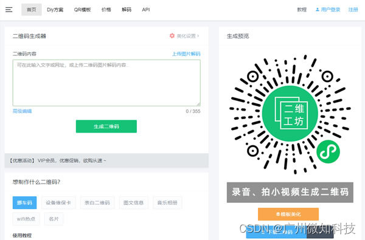Click the 二维码生成器 panel title
Image resolution: width=365 pixels, height=240 pixels.
(29, 36)
